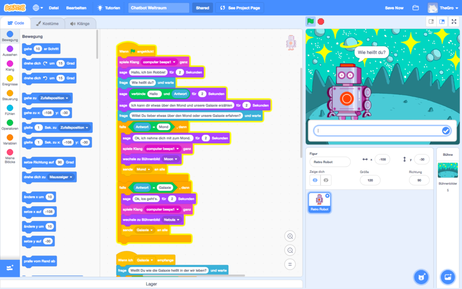Zoom out on the code workspace
Screen dimensions: 462x289
(x=290, y=250)
